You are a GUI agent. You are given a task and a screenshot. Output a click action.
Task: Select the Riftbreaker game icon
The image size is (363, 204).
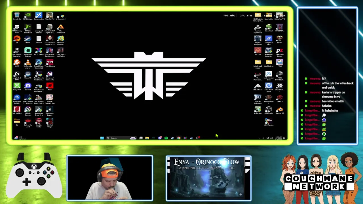(x=61, y=29)
